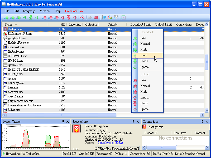
Task: Click the green-framed traffic chart toolbar icon
Action: [123, 17]
